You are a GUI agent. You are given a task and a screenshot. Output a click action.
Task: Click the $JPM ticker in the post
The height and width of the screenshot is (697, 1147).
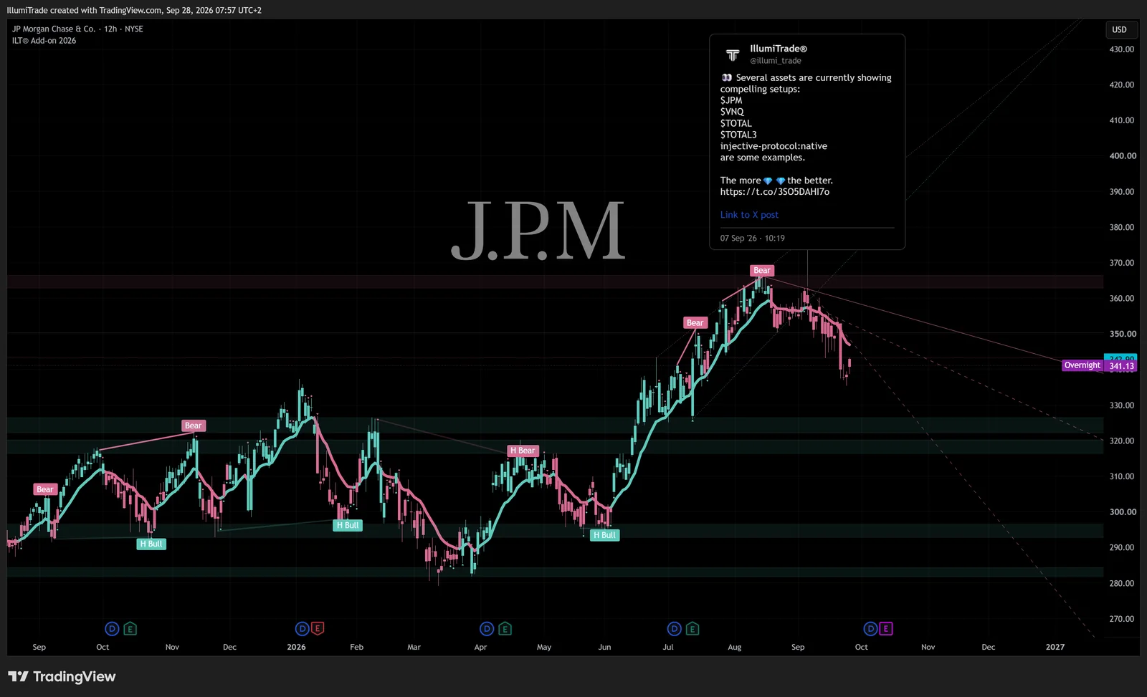tap(731, 100)
